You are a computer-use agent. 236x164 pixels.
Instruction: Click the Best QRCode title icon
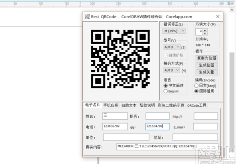(87, 17)
